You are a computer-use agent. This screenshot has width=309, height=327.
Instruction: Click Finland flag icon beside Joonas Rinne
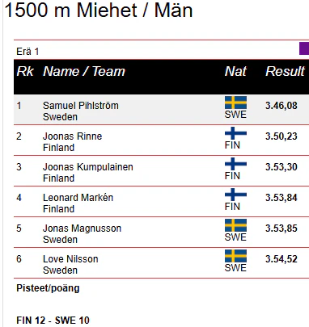pos(235,133)
